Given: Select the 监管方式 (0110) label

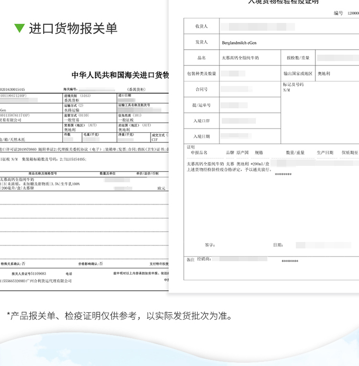Looking at the screenshot, I should [x=77, y=115].
